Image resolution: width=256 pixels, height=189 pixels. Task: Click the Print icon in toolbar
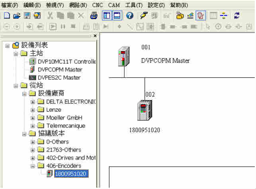94,16
